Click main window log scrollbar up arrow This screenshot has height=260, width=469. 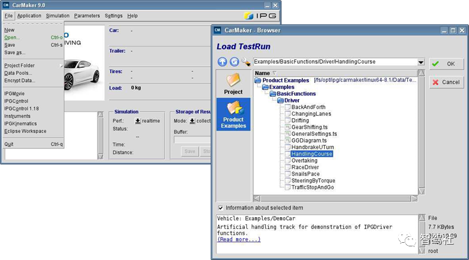tap(101, 115)
